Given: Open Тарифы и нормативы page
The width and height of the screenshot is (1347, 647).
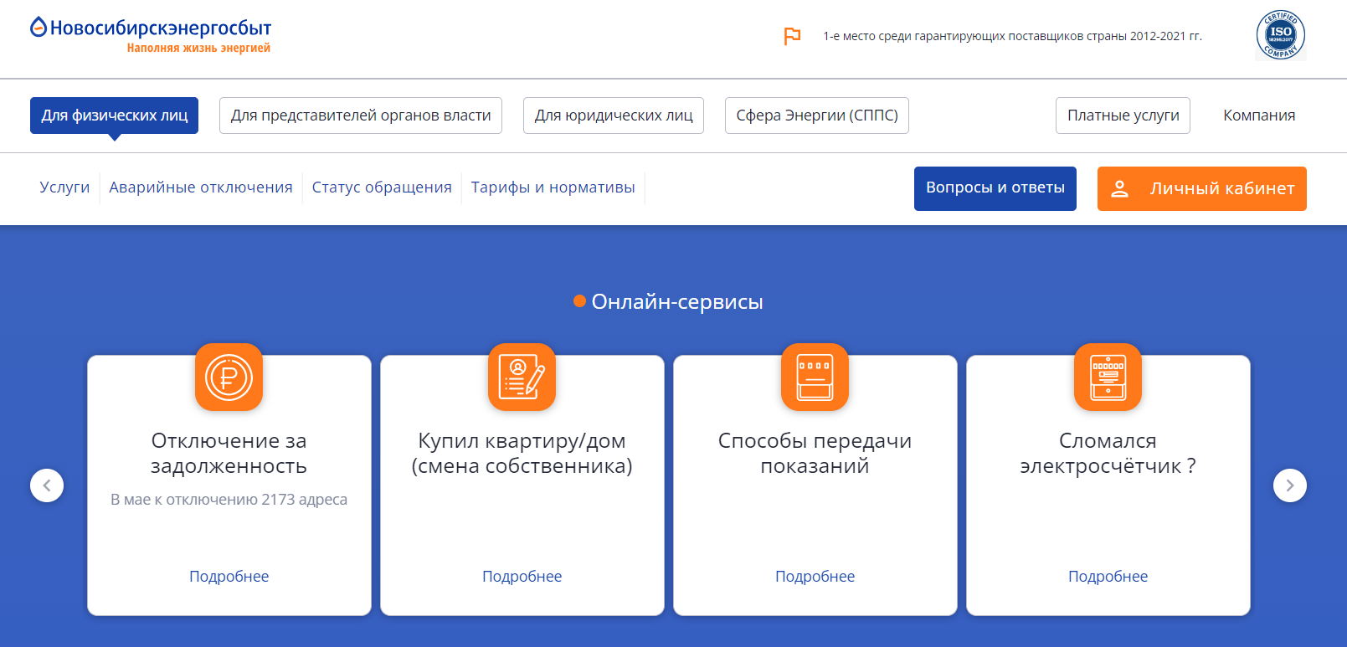Looking at the screenshot, I should click(553, 187).
